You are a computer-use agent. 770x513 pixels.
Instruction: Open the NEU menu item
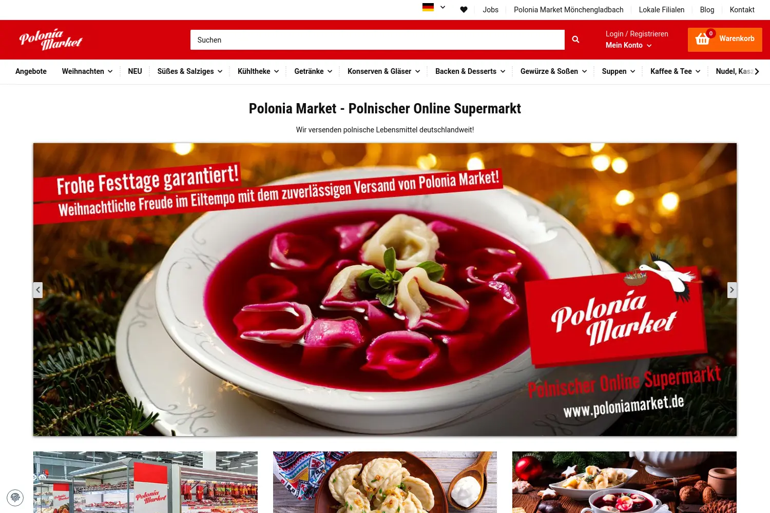coord(135,71)
